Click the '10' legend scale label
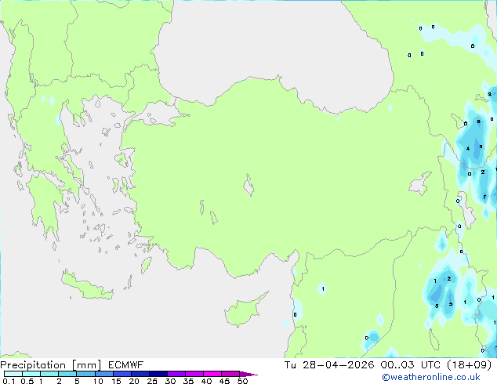The height and width of the screenshot is (384, 497). [98, 381]
